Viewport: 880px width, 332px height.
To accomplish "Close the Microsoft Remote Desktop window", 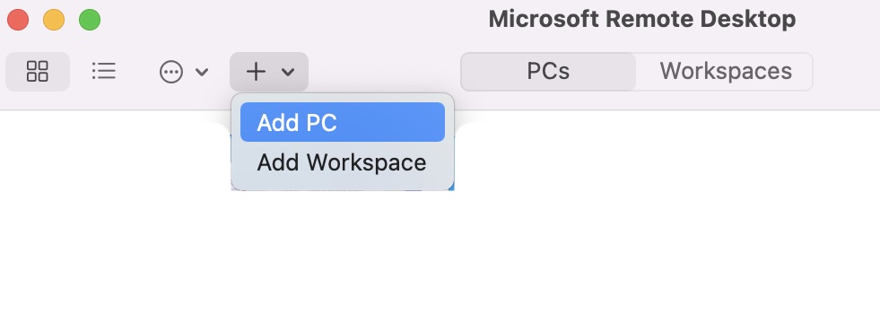I will 18,21.
